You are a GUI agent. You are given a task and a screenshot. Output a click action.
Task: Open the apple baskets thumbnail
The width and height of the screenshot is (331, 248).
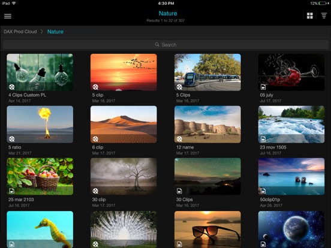click(40, 177)
